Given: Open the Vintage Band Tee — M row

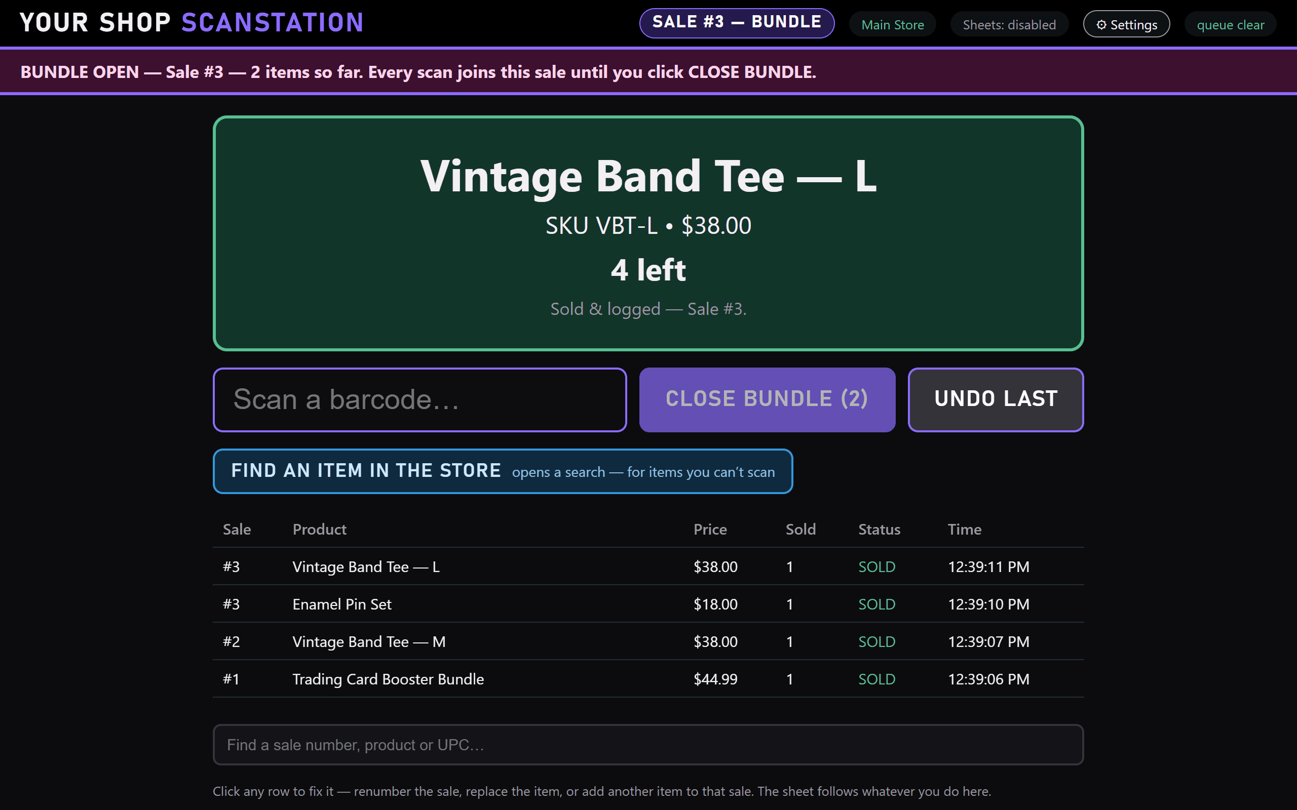Looking at the screenshot, I should point(648,641).
